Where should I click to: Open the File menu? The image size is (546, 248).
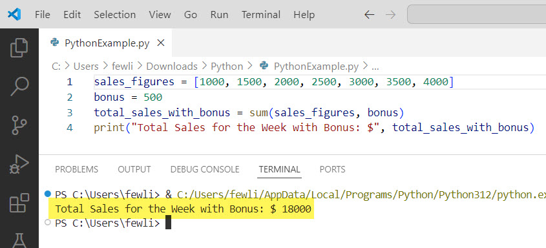click(x=43, y=15)
